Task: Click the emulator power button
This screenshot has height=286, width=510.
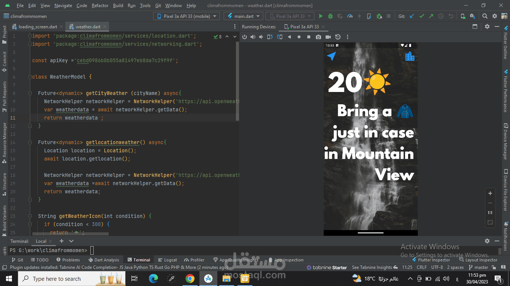Action: tap(245, 37)
